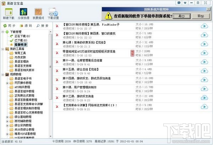The width and height of the screenshot is (213, 145).
Task: Delete the 第五课、FindWindow子 entry with its red X
Action: click(57, 26)
